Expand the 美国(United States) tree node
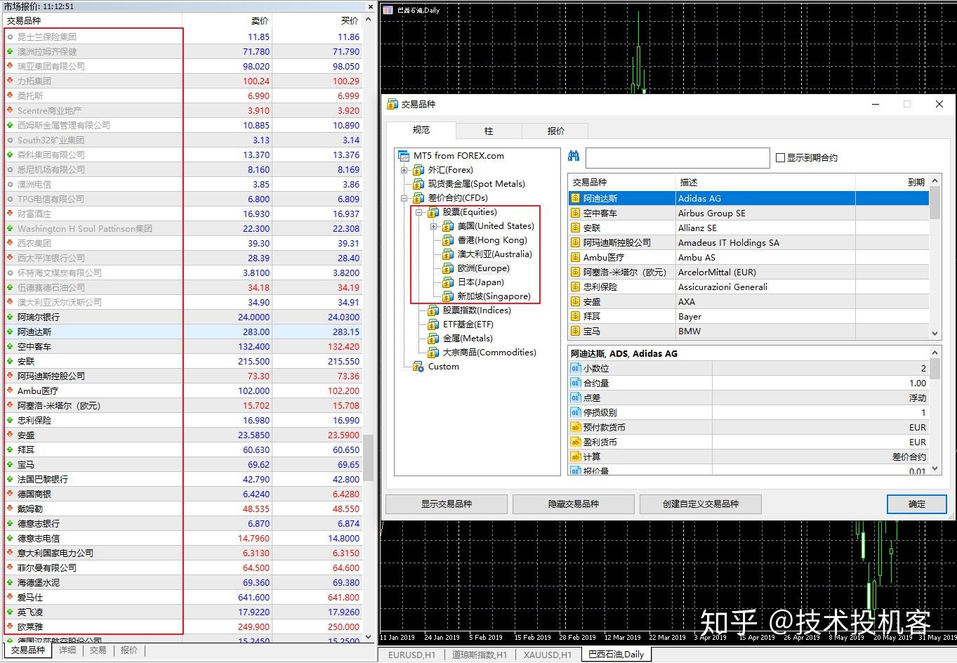Viewport: 957px width, 663px height. [434, 225]
